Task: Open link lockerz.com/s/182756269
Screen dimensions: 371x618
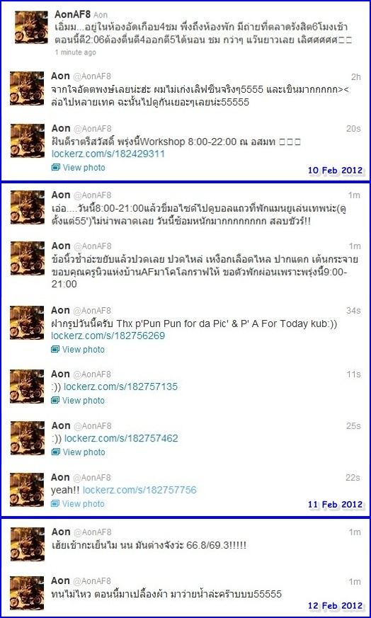Action: click(108, 336)
